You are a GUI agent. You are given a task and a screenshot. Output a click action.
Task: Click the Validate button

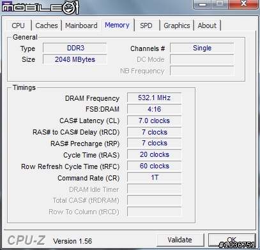click(180, 240)
